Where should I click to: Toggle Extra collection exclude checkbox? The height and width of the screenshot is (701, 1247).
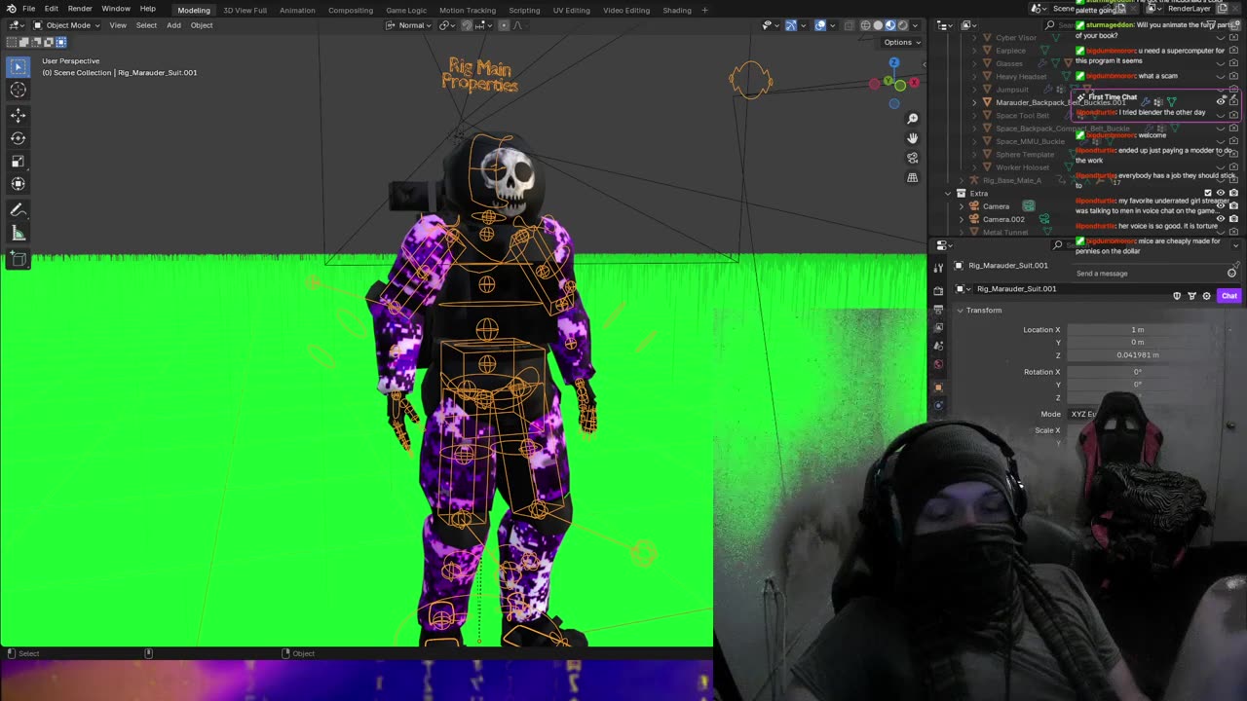pos(1208,193)
